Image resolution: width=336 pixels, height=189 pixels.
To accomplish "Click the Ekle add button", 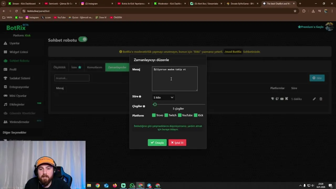I will tap(317, 78).
